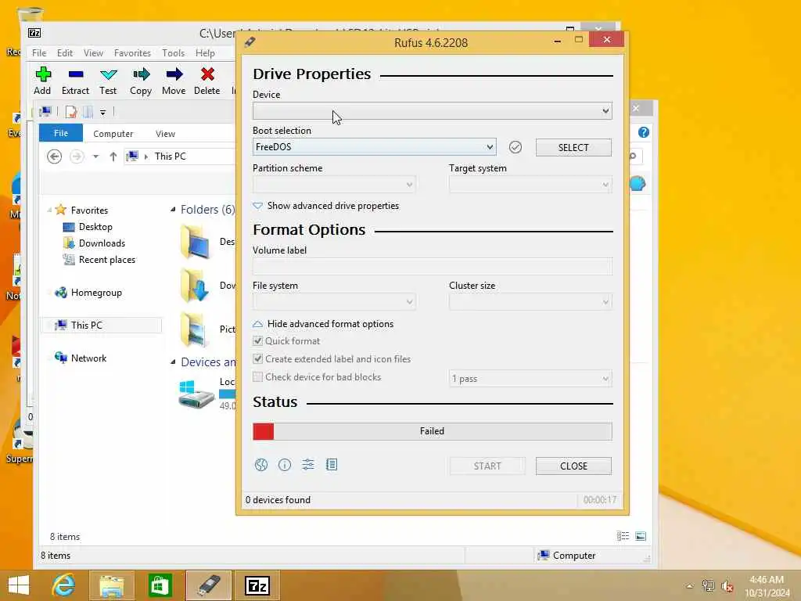Switch Explorer to large icons view
Viewport: 801px width, 601px height.
tap(641, 536)
